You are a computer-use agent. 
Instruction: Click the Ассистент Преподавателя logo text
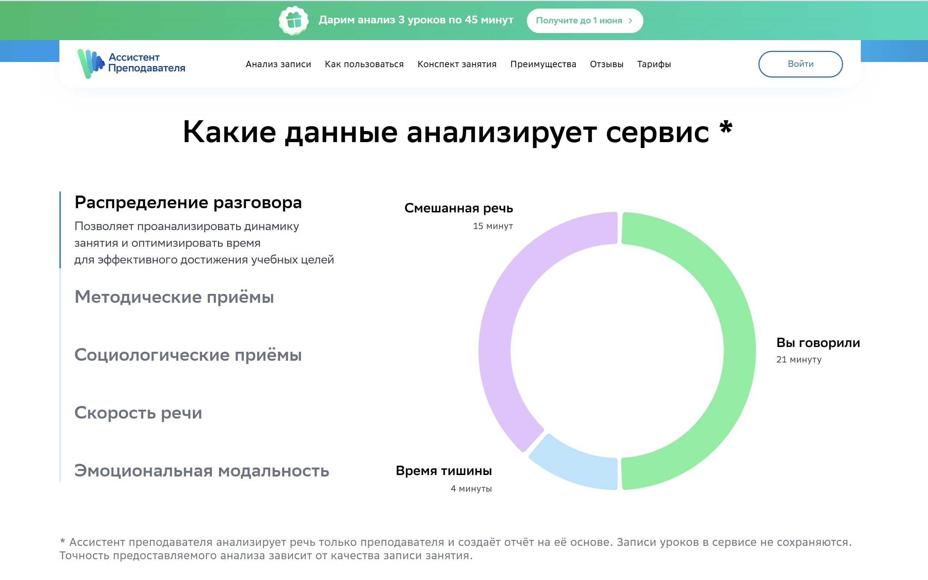pos(147,63)
